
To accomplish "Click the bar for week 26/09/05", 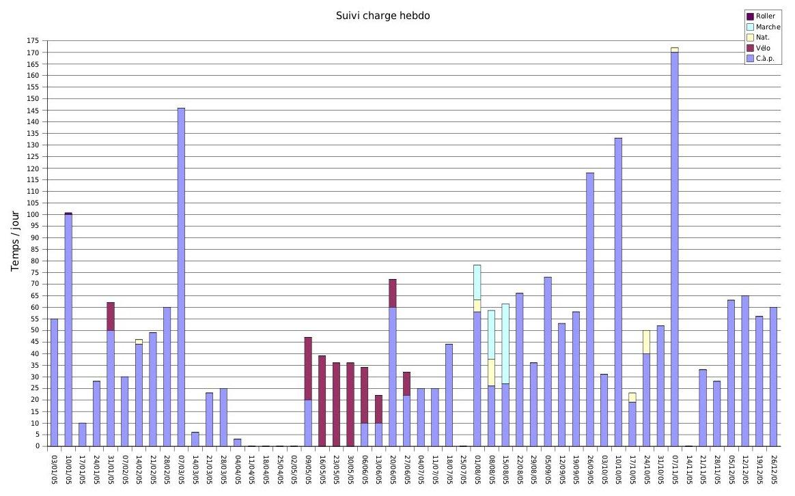I will [590, 309].
